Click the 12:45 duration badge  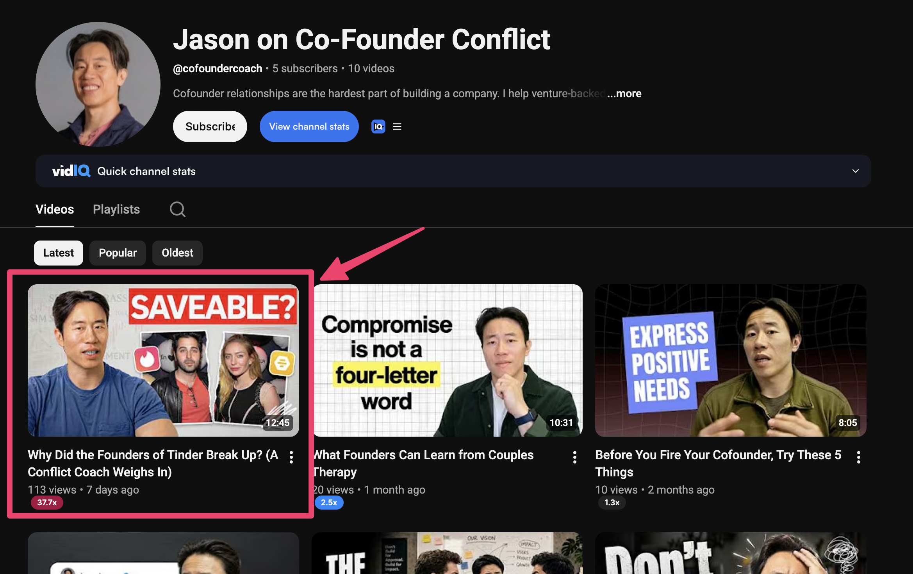(278, 423)
